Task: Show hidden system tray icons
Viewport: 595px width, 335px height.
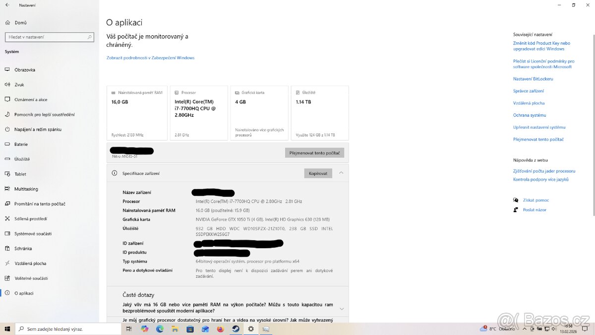Action: point(525,329)
